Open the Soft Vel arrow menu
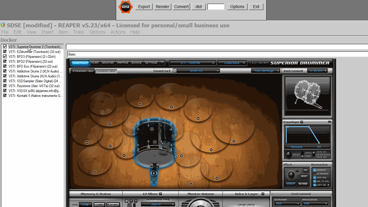Screen dimensions: 368x207 328,185
